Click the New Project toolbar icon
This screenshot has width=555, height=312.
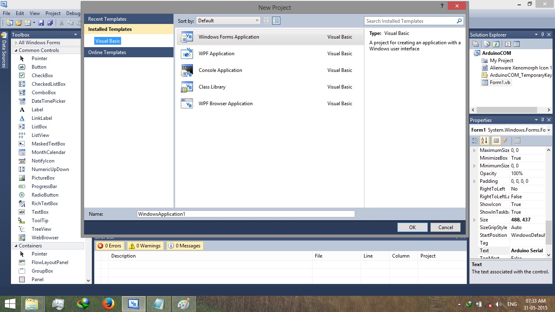tap(9, 23)
